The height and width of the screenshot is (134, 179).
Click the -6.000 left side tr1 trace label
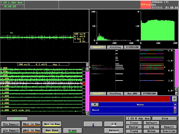pos(15,110)
